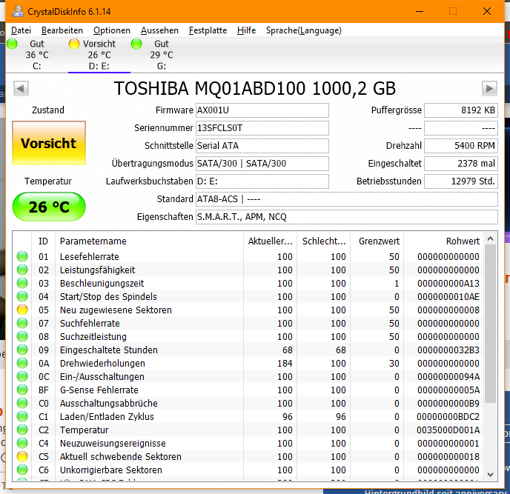This screenshot has width=510, height=494.
Task: Select the green status orb for drive C:
Action: 12,44
